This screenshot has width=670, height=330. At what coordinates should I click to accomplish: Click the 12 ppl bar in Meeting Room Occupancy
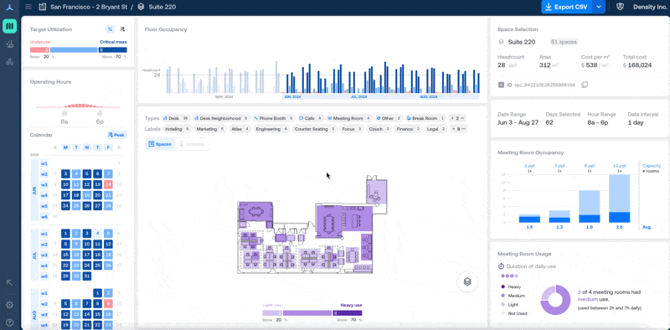[620, 199]
